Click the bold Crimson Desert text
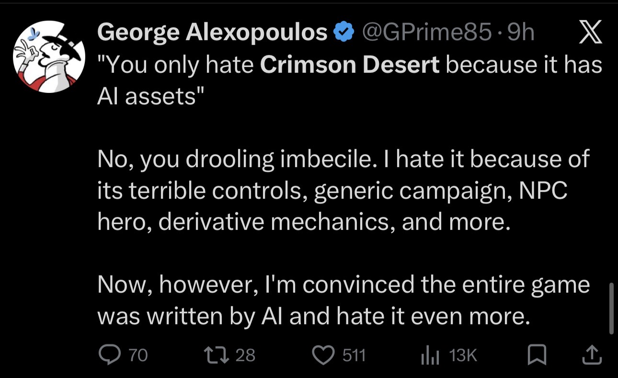This screenshot has height=378, width=618. tap(350, 65)
